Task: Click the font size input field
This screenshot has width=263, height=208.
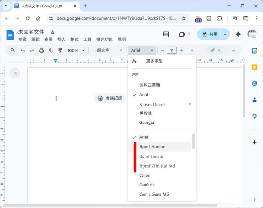Action: pos(172,50)
